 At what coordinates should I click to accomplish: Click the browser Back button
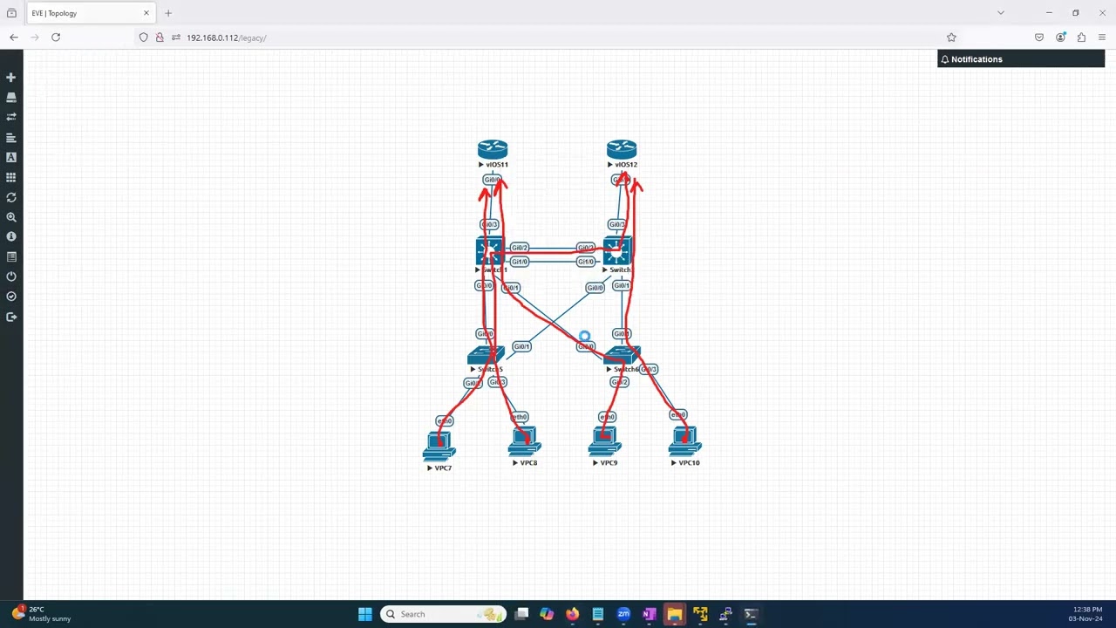point(14,38)
